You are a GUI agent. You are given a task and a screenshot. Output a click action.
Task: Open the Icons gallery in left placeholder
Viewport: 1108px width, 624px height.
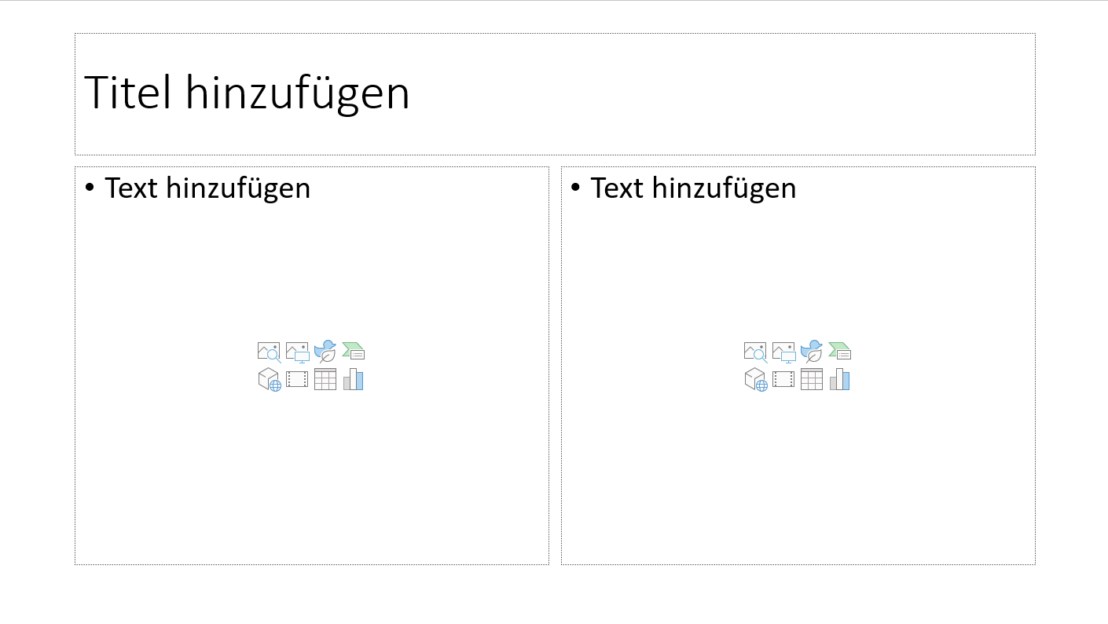point(325,351)
